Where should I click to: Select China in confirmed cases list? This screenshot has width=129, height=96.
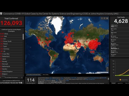coord(11,34)
